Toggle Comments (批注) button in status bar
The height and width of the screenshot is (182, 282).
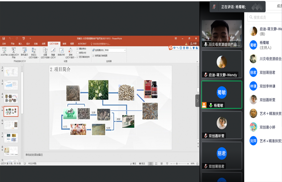click(142, 164)
